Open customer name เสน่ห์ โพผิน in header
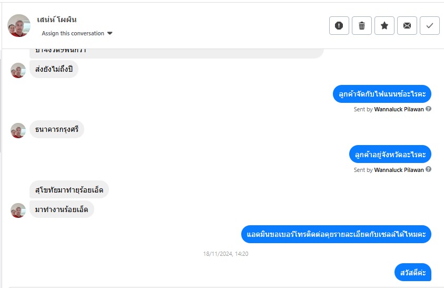 coord(57,20)
